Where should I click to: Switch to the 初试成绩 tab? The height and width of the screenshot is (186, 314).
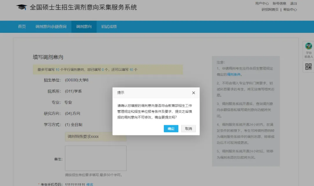click(108, 27)
